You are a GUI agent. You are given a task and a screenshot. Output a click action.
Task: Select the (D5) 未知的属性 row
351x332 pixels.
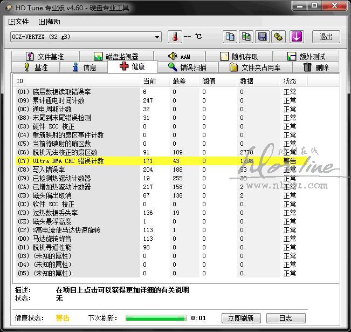tap(161, 273)
